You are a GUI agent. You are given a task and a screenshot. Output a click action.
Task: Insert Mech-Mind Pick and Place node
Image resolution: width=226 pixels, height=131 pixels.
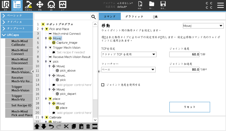19,113
